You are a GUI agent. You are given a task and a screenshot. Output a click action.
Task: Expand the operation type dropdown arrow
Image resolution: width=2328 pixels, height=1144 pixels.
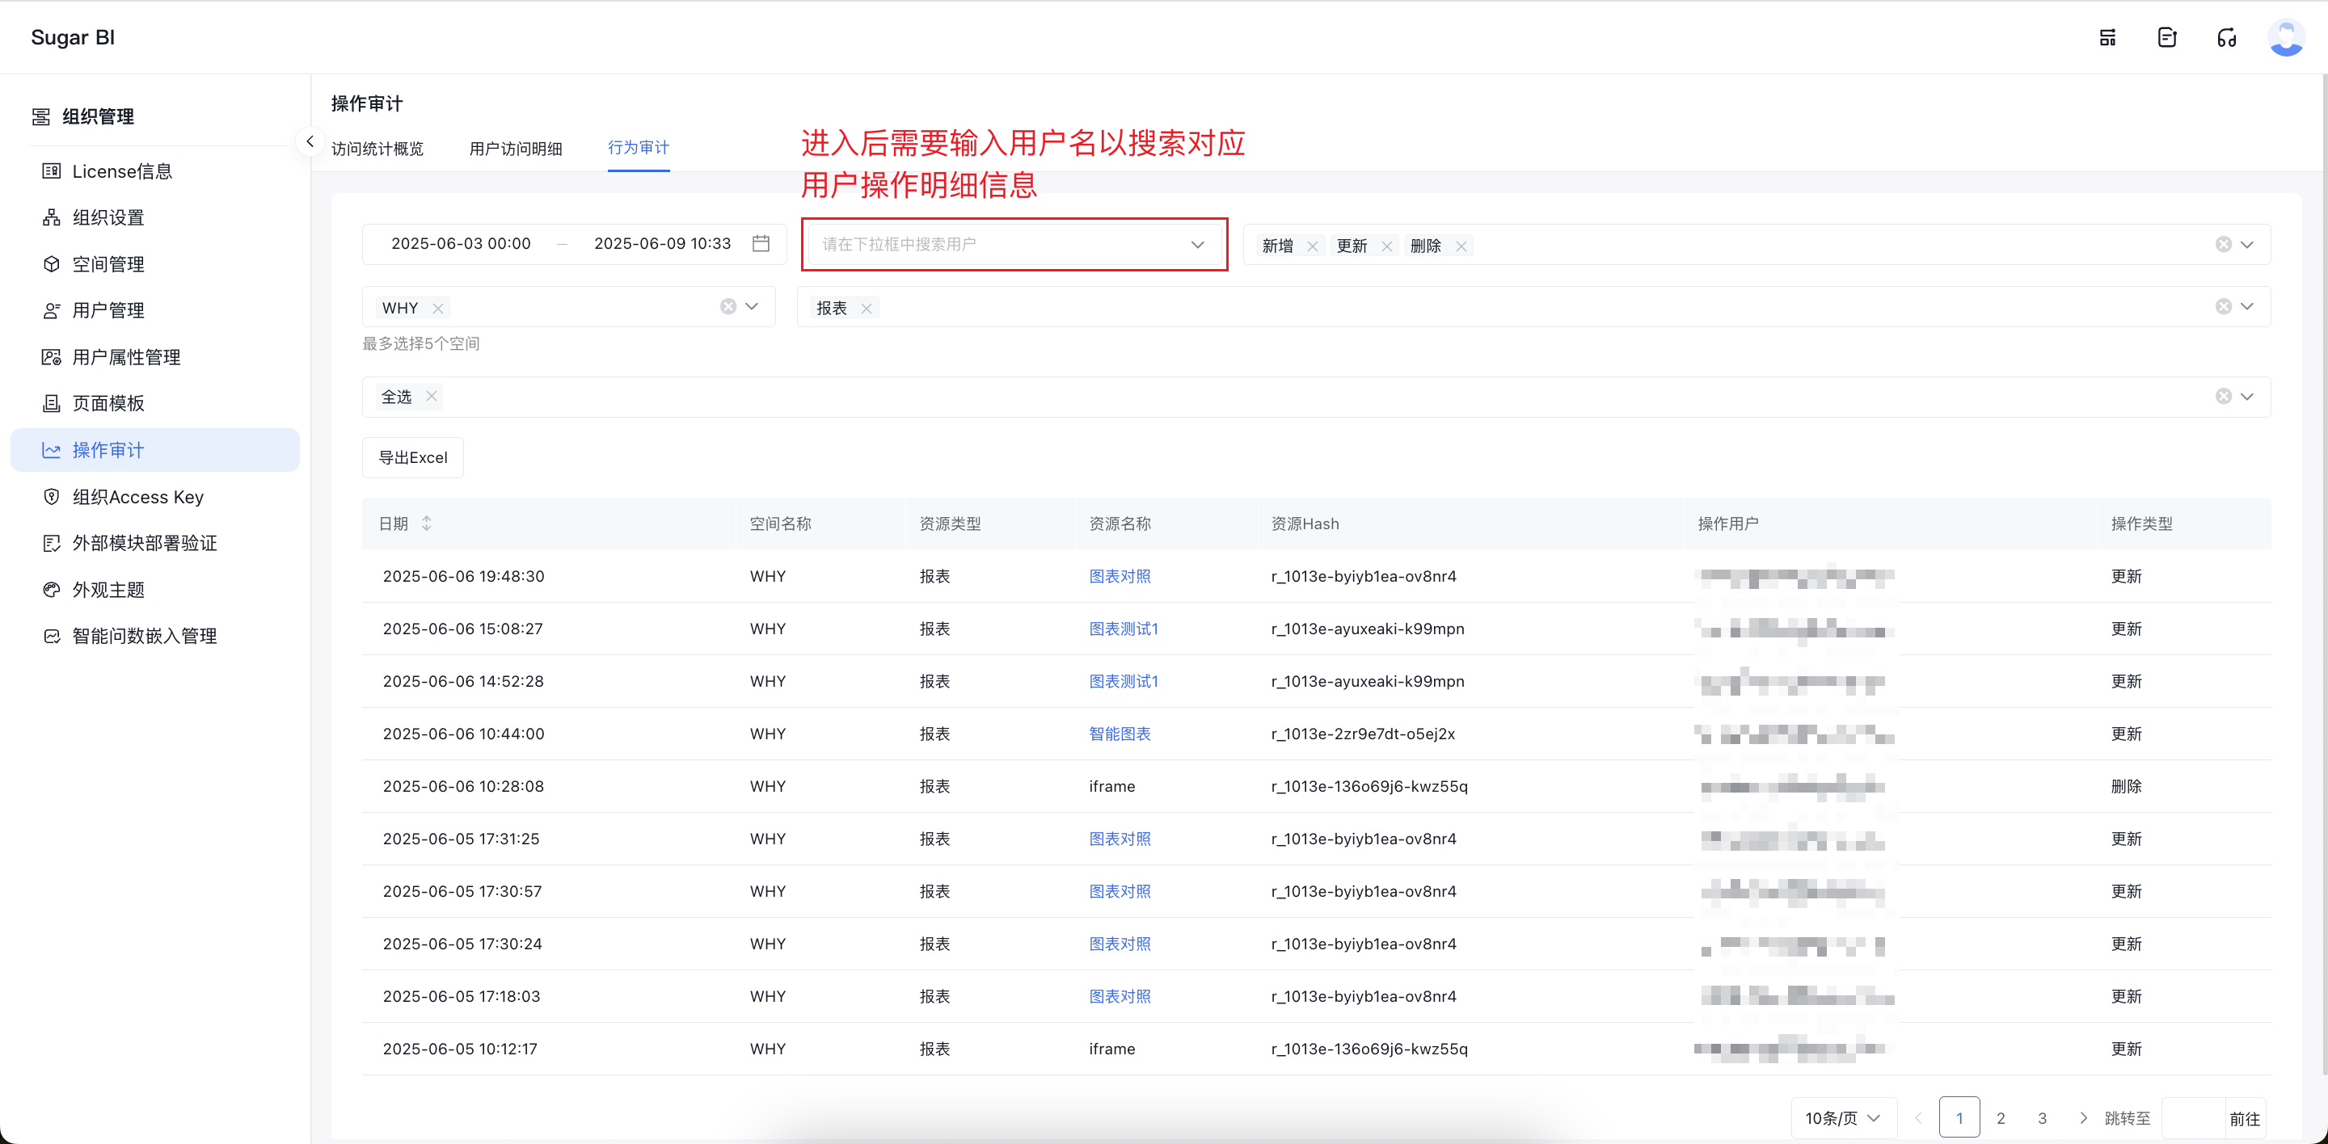(2246, 245)
